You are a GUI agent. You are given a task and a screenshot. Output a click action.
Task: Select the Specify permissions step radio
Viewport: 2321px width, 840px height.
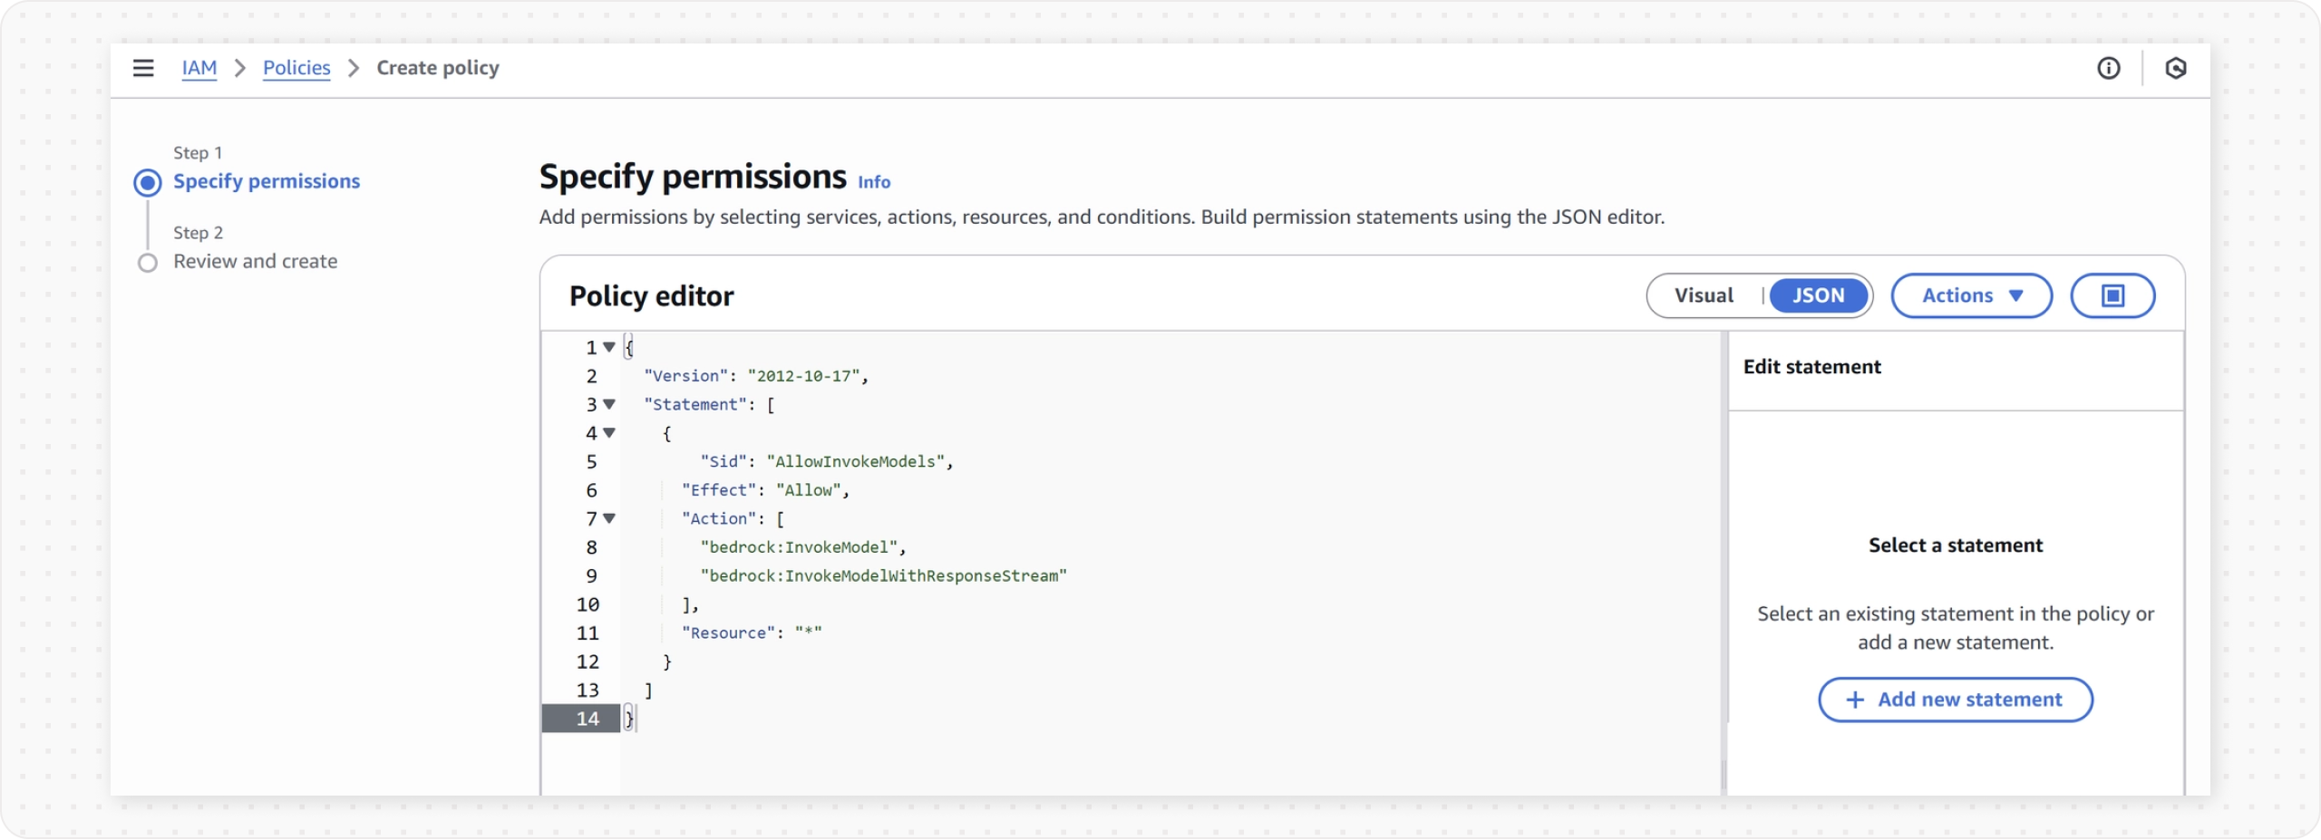(x=148, y=183)
